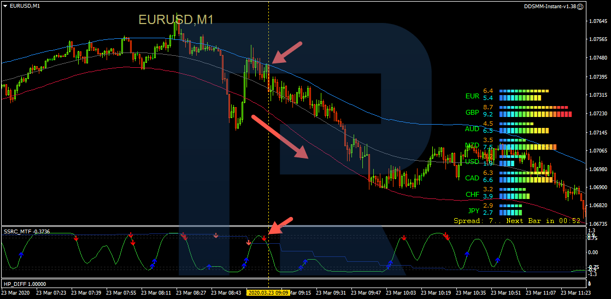
Task: Click the GBP currency strength label
Action: 472,113
